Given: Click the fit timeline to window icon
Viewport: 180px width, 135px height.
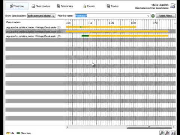Looking at the screenshot, I should coord(173,133).
